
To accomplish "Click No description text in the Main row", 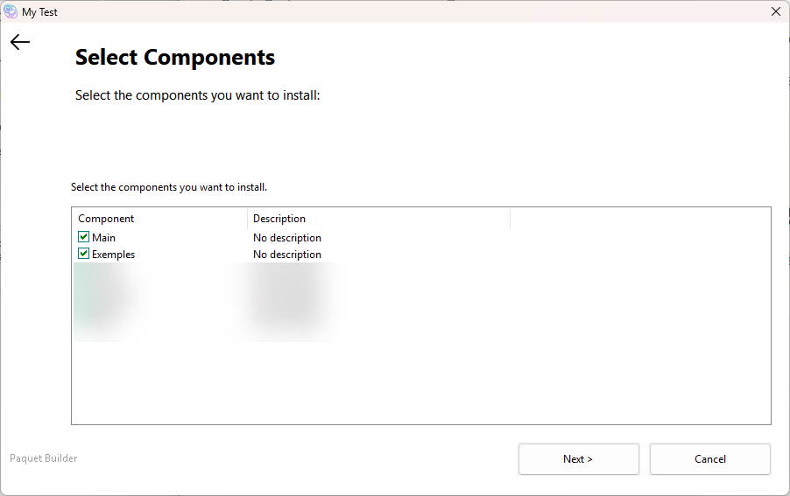I will pyautogui.click(x=287, y=238).
